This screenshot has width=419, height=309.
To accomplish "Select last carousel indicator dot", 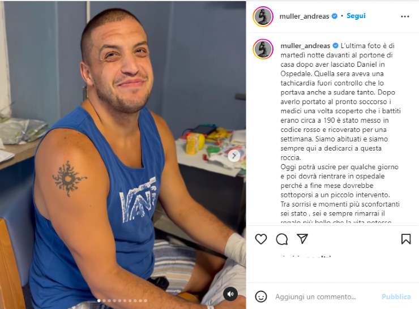I will (x=146, y=301).
